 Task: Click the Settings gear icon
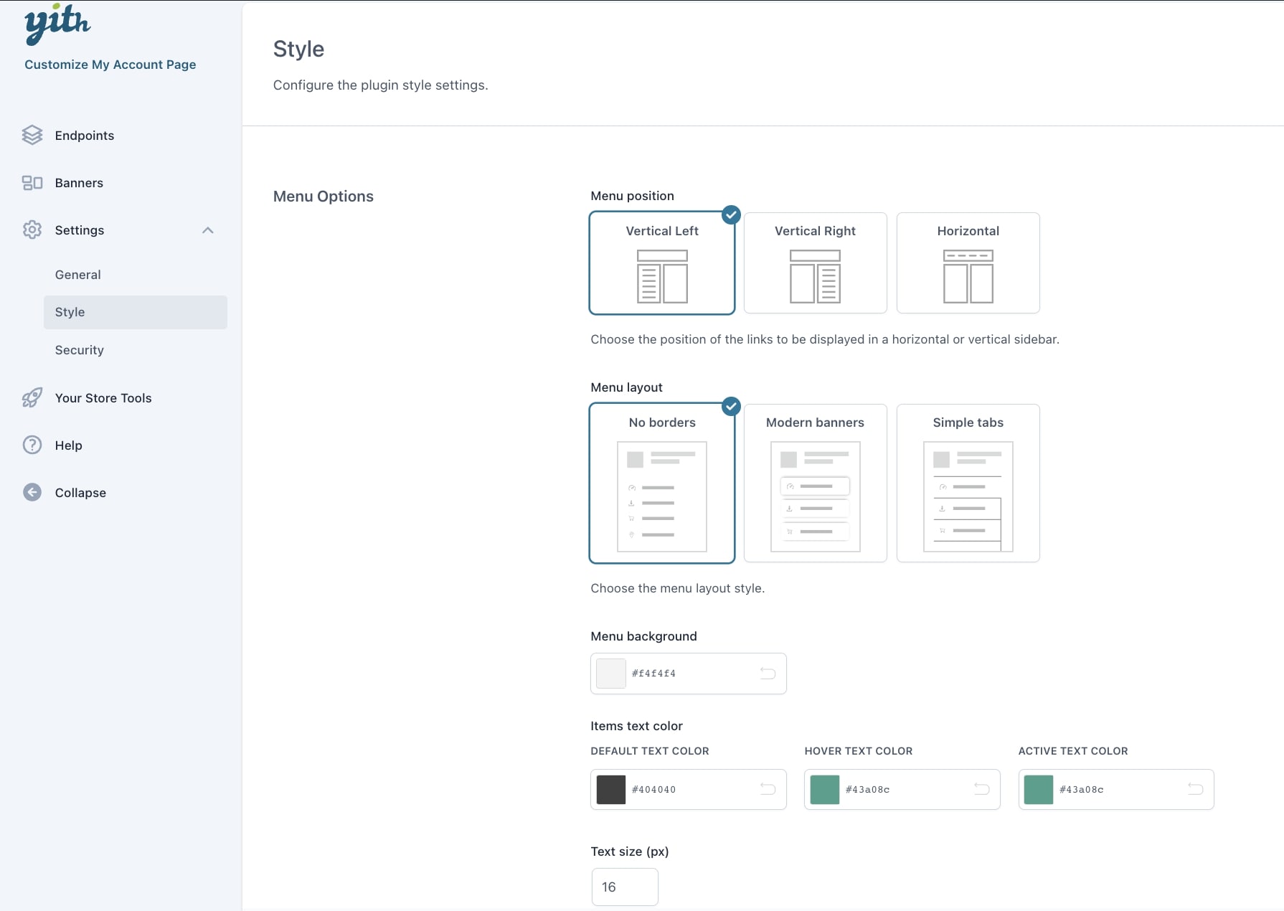point(32,230)
